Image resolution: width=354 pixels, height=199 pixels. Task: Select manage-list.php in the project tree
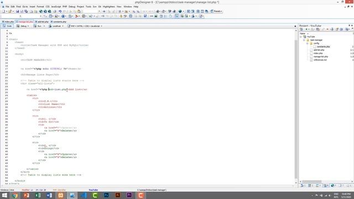321,56
